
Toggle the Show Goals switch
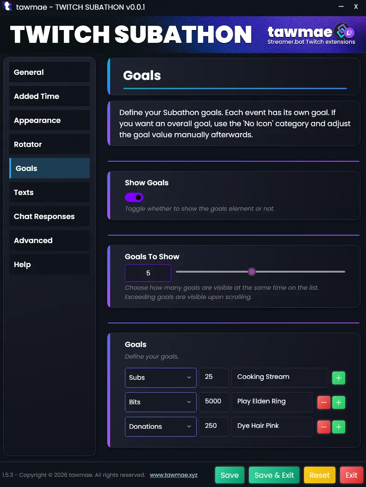(x=134, y=197)
